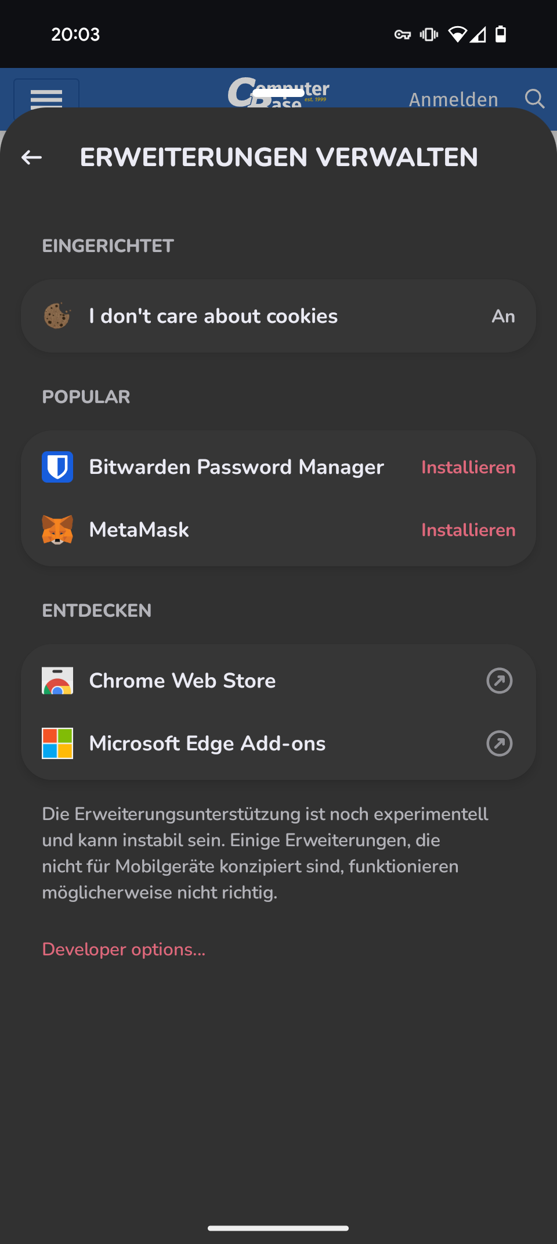Viewport: 557px width, 1244px height.
Task: Tap the Chrome Web Store icon
Action: coord(57,681)
